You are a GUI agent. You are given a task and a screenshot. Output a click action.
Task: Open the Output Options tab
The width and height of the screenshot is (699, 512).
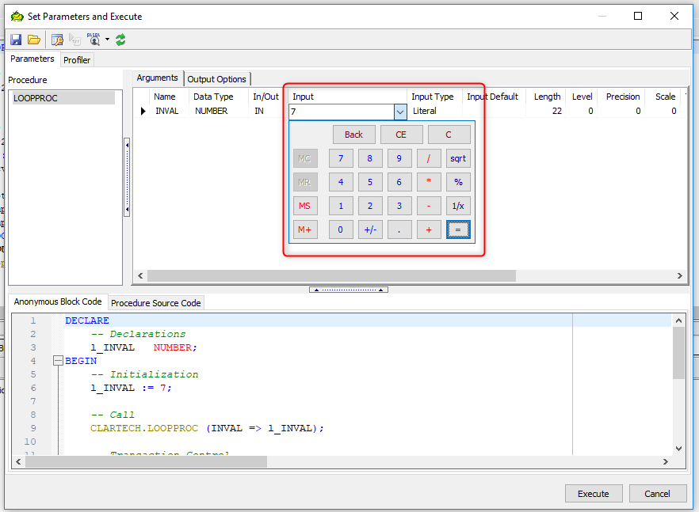click(216, 79)
